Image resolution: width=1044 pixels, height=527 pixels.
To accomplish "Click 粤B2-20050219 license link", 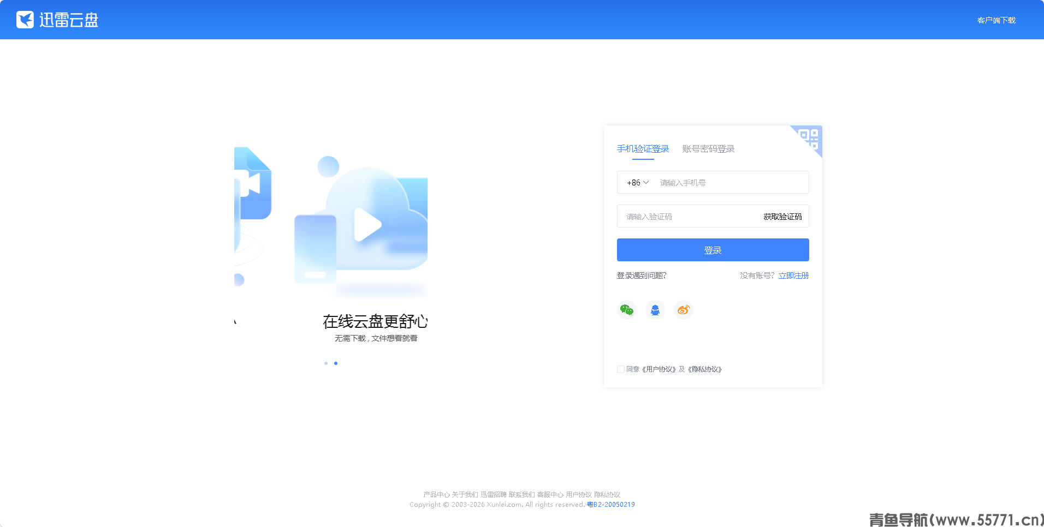I will (x=611, y=505).
